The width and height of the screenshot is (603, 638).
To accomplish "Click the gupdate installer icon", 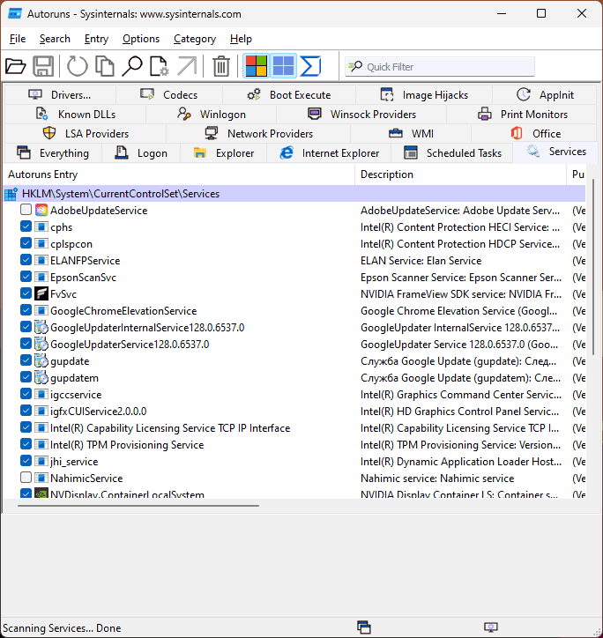I will [41, 360].
